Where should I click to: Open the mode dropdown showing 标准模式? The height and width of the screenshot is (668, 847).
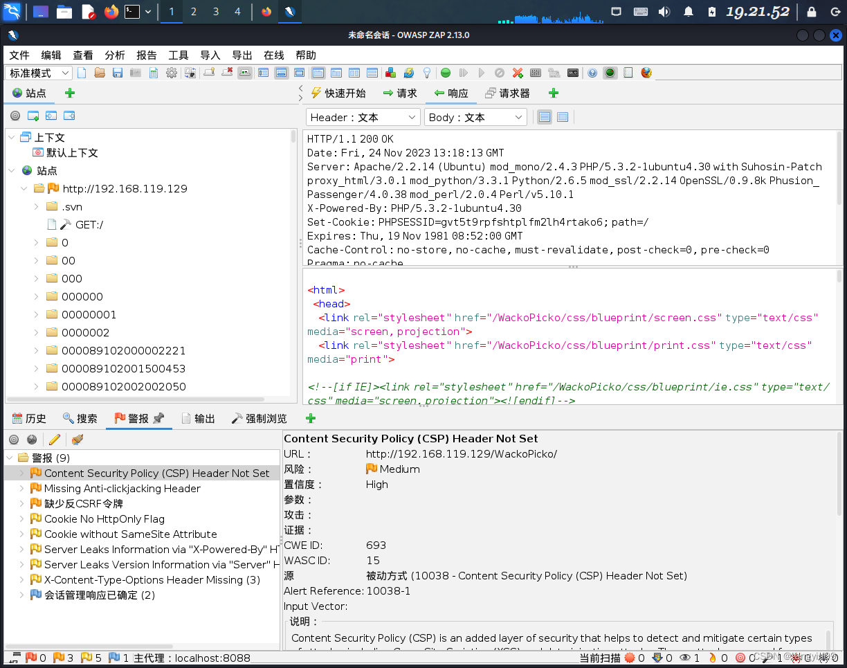click(x=39, y=73)
